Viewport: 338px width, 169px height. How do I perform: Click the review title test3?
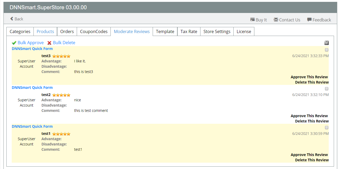[x=46, y=56]
